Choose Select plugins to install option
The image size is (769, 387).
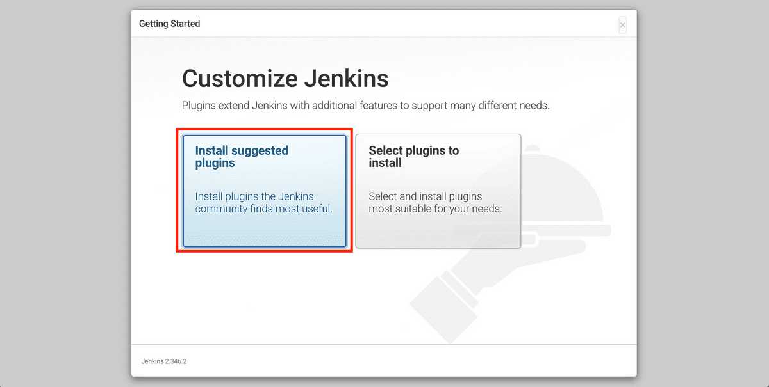click(438, 191)
